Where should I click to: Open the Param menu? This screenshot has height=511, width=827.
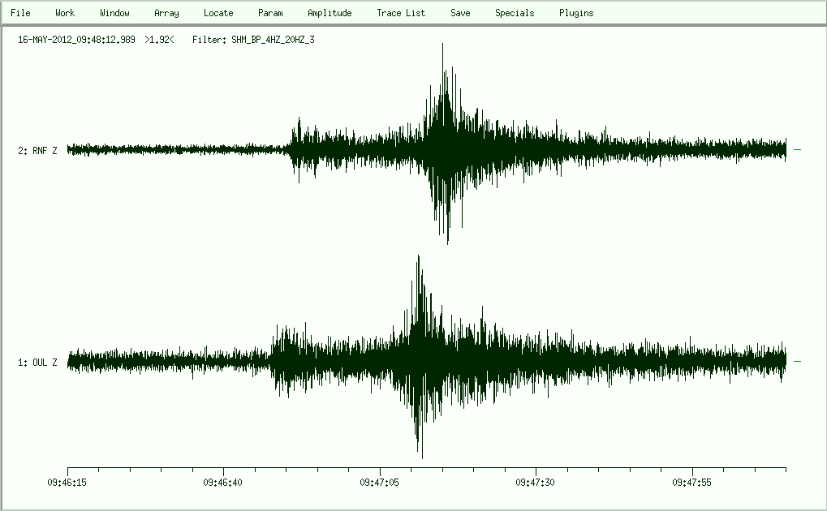pos(270,13)
